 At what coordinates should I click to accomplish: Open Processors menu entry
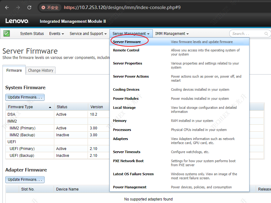179,130
